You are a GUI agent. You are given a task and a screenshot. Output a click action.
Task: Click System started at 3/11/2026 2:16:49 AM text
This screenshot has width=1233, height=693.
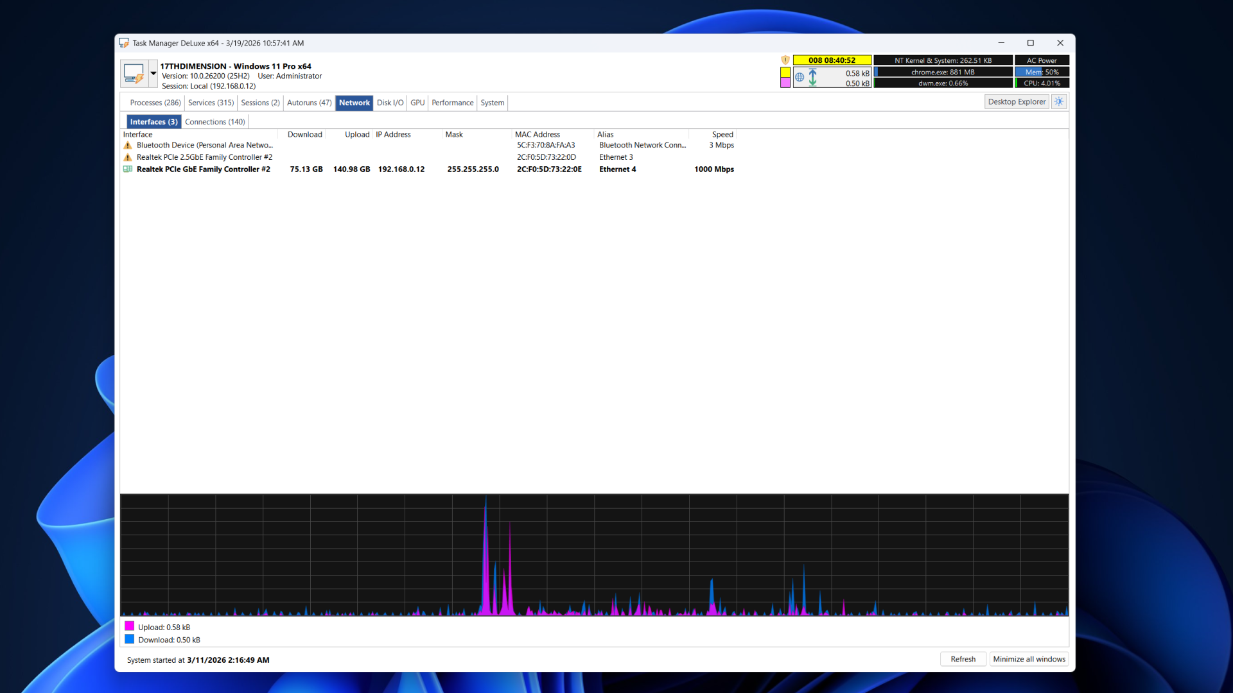198,660
